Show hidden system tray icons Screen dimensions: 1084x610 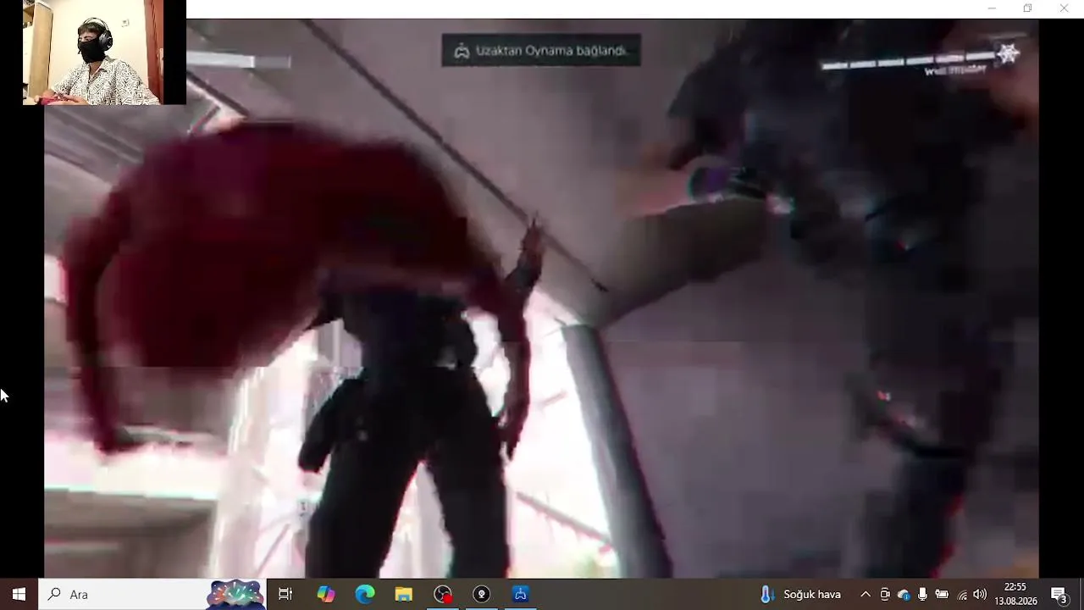point(865,594)
